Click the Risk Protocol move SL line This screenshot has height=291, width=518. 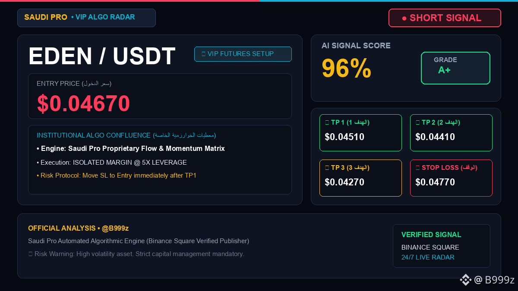click(117, 175)
